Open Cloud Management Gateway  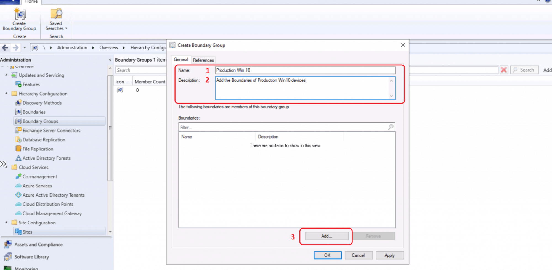pos(52,213)
